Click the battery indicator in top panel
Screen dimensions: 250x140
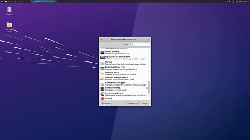[x=234, y=2]
